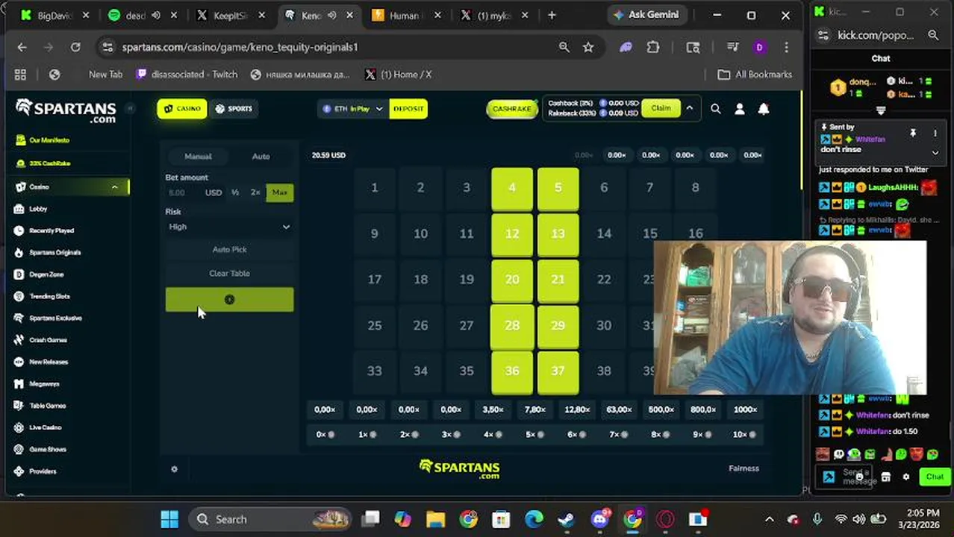954x537 pixels.
Task: Deselect keno number 4 tile
Action: pyautogui.click(x=512, y=188)
